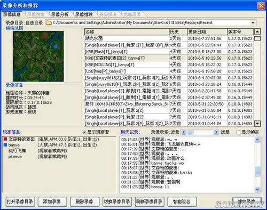The height and width of the screenshot is (210, 267).
Task: Sort replays by the 历史 column header
Action: 178,32
